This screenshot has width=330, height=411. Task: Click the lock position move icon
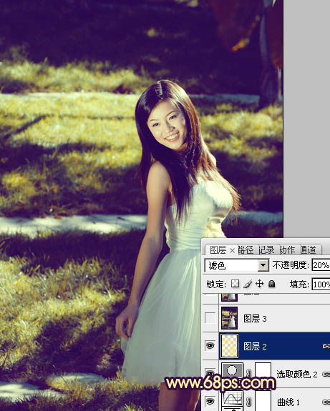pos(259,284)
